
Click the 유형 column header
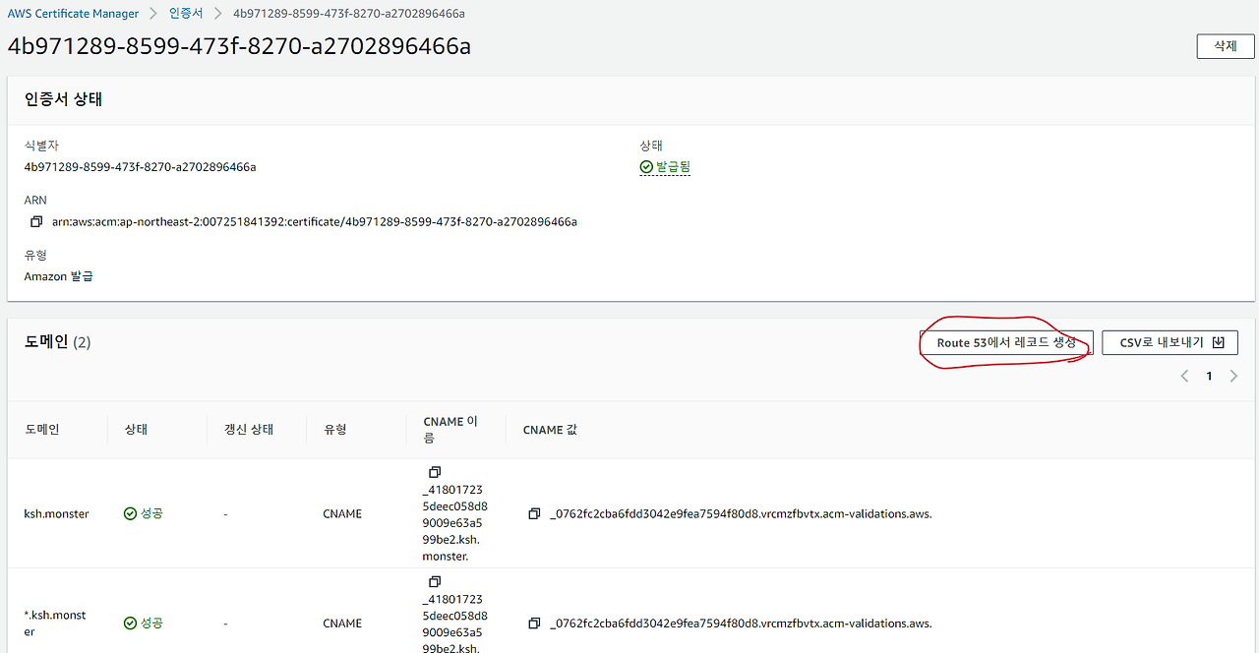(x=334, y=430)
